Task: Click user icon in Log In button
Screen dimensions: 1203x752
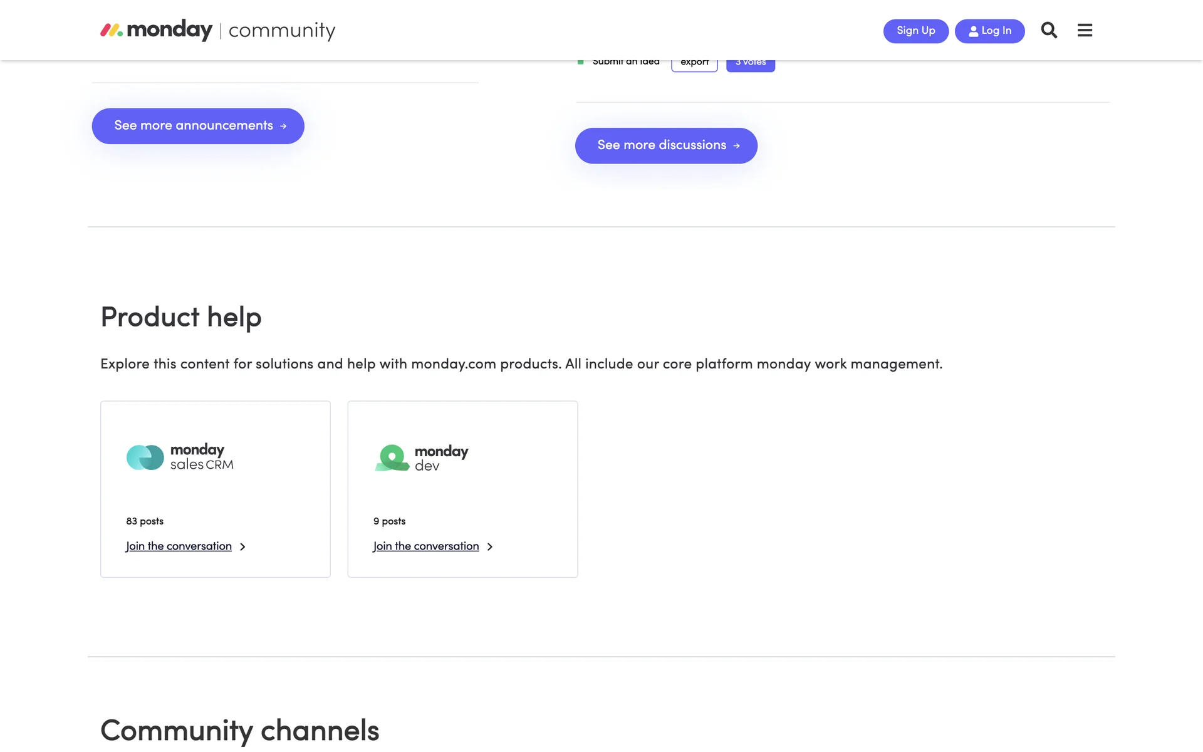Action: (x=973, y=31)
